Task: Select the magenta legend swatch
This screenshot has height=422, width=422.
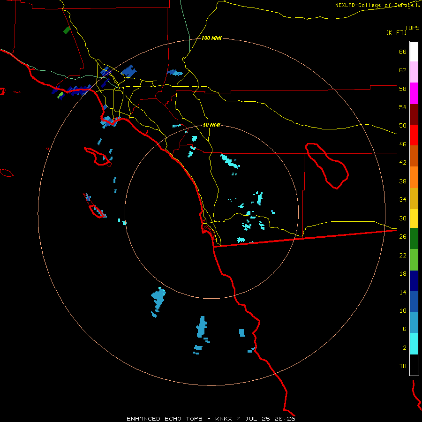Action: 414,93
